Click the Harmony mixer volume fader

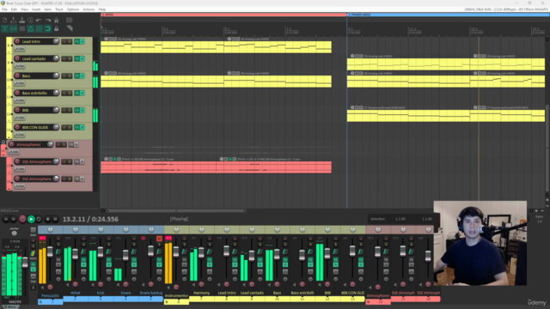(x=201, y=252)
